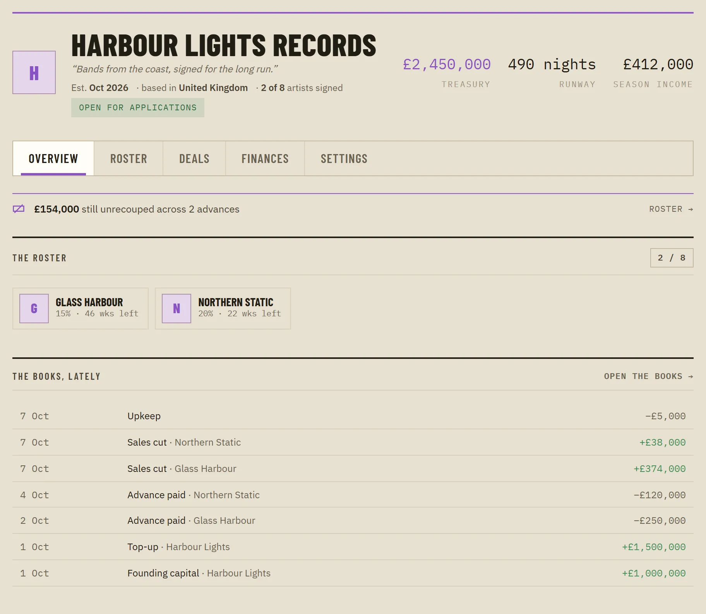Click the 'Treasury' stat label
The width and height of the screenshot is (706, 614).
click(466, 84)
